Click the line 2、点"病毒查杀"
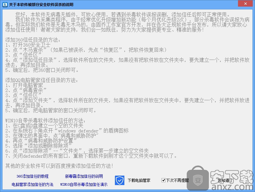255x192 pixels. (x=26, y=90)
